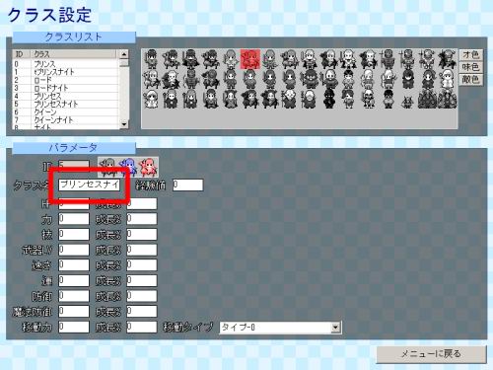This screenshot has width=493, height=370.
Task: Select the all-black silhouette sprite
Action: [329, 99]
